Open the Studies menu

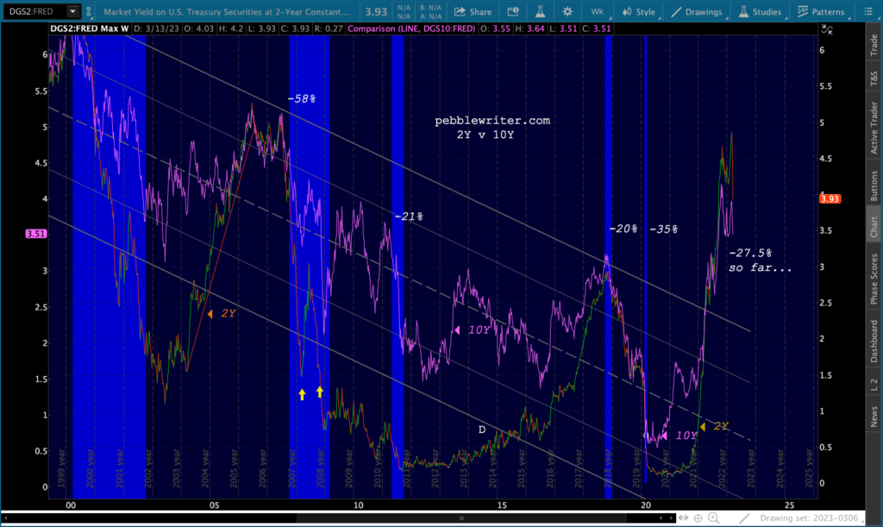(761, 11)
